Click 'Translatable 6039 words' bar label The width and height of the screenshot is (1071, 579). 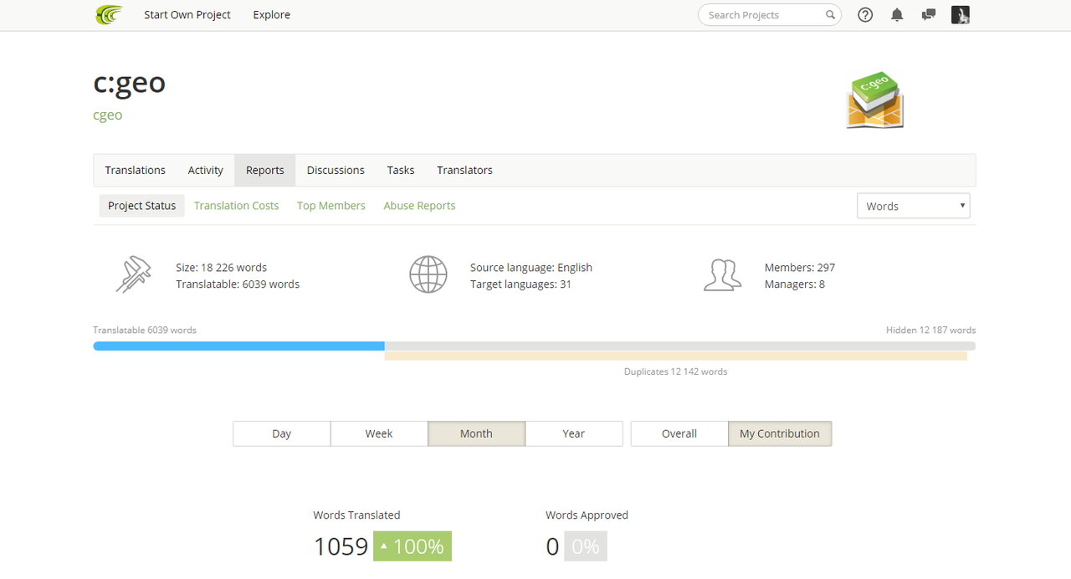(145, 330)
